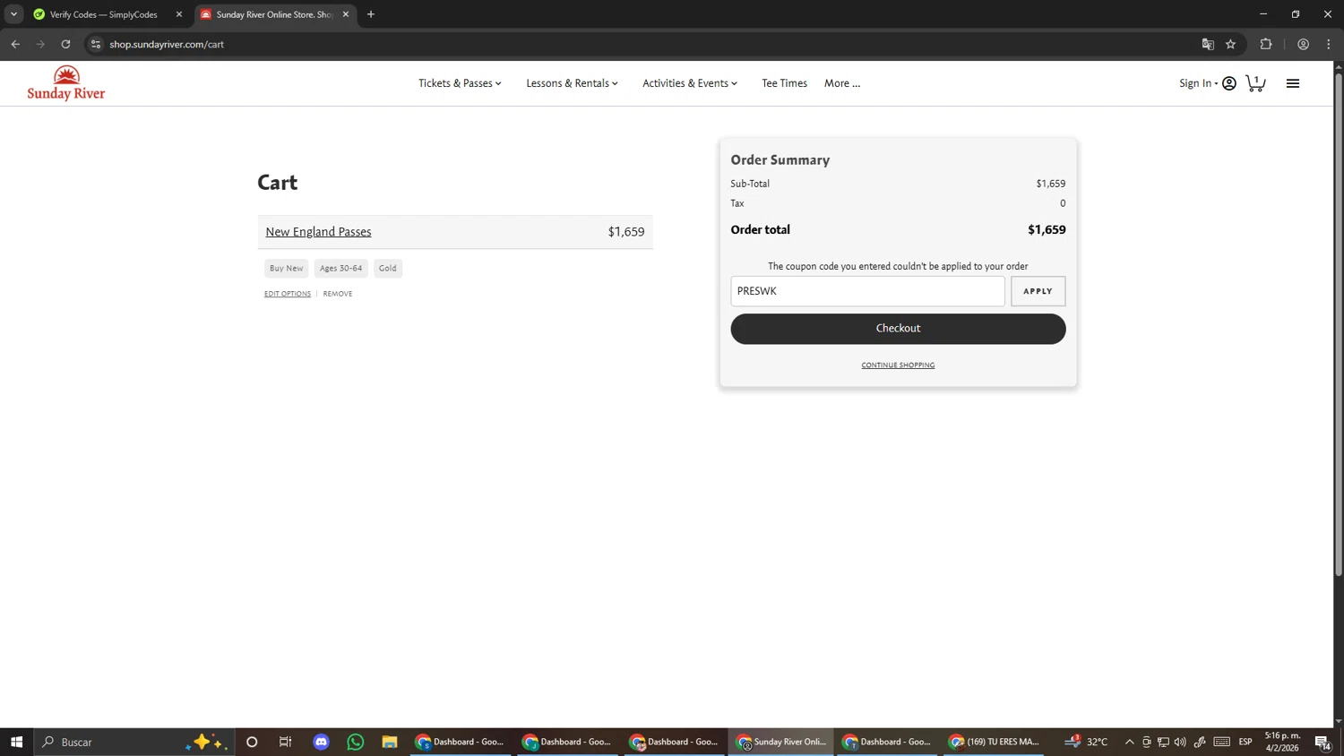View site information icon in address bar
The width and height of the screenshot is (1344, 756).
point(96,44)
